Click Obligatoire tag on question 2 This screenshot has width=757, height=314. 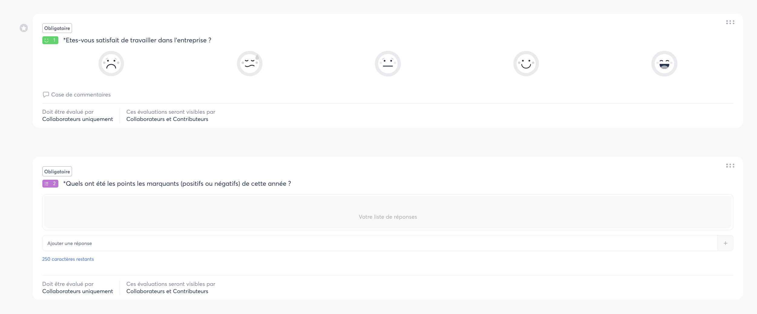[57, 172]
